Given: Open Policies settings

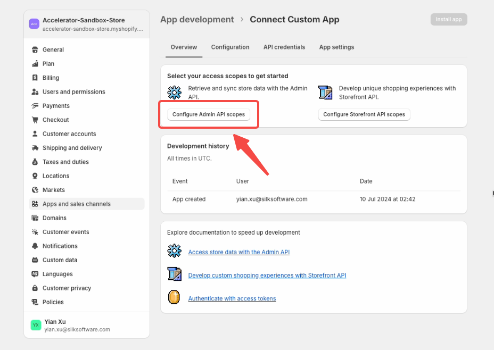Looking at the screenshot, I should pyautogui.click(x=87, y=302).
